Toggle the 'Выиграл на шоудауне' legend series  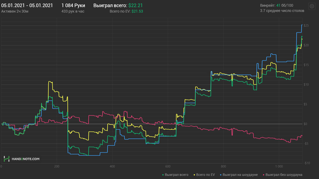239,175
